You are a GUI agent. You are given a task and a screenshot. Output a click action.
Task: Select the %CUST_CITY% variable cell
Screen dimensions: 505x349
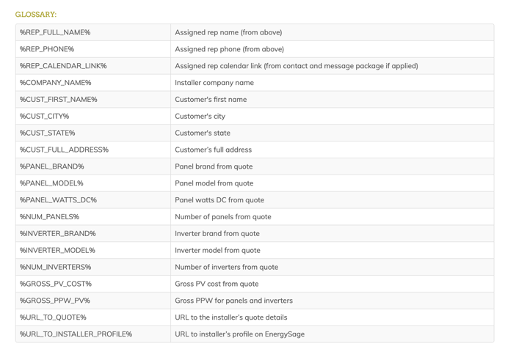45,116
